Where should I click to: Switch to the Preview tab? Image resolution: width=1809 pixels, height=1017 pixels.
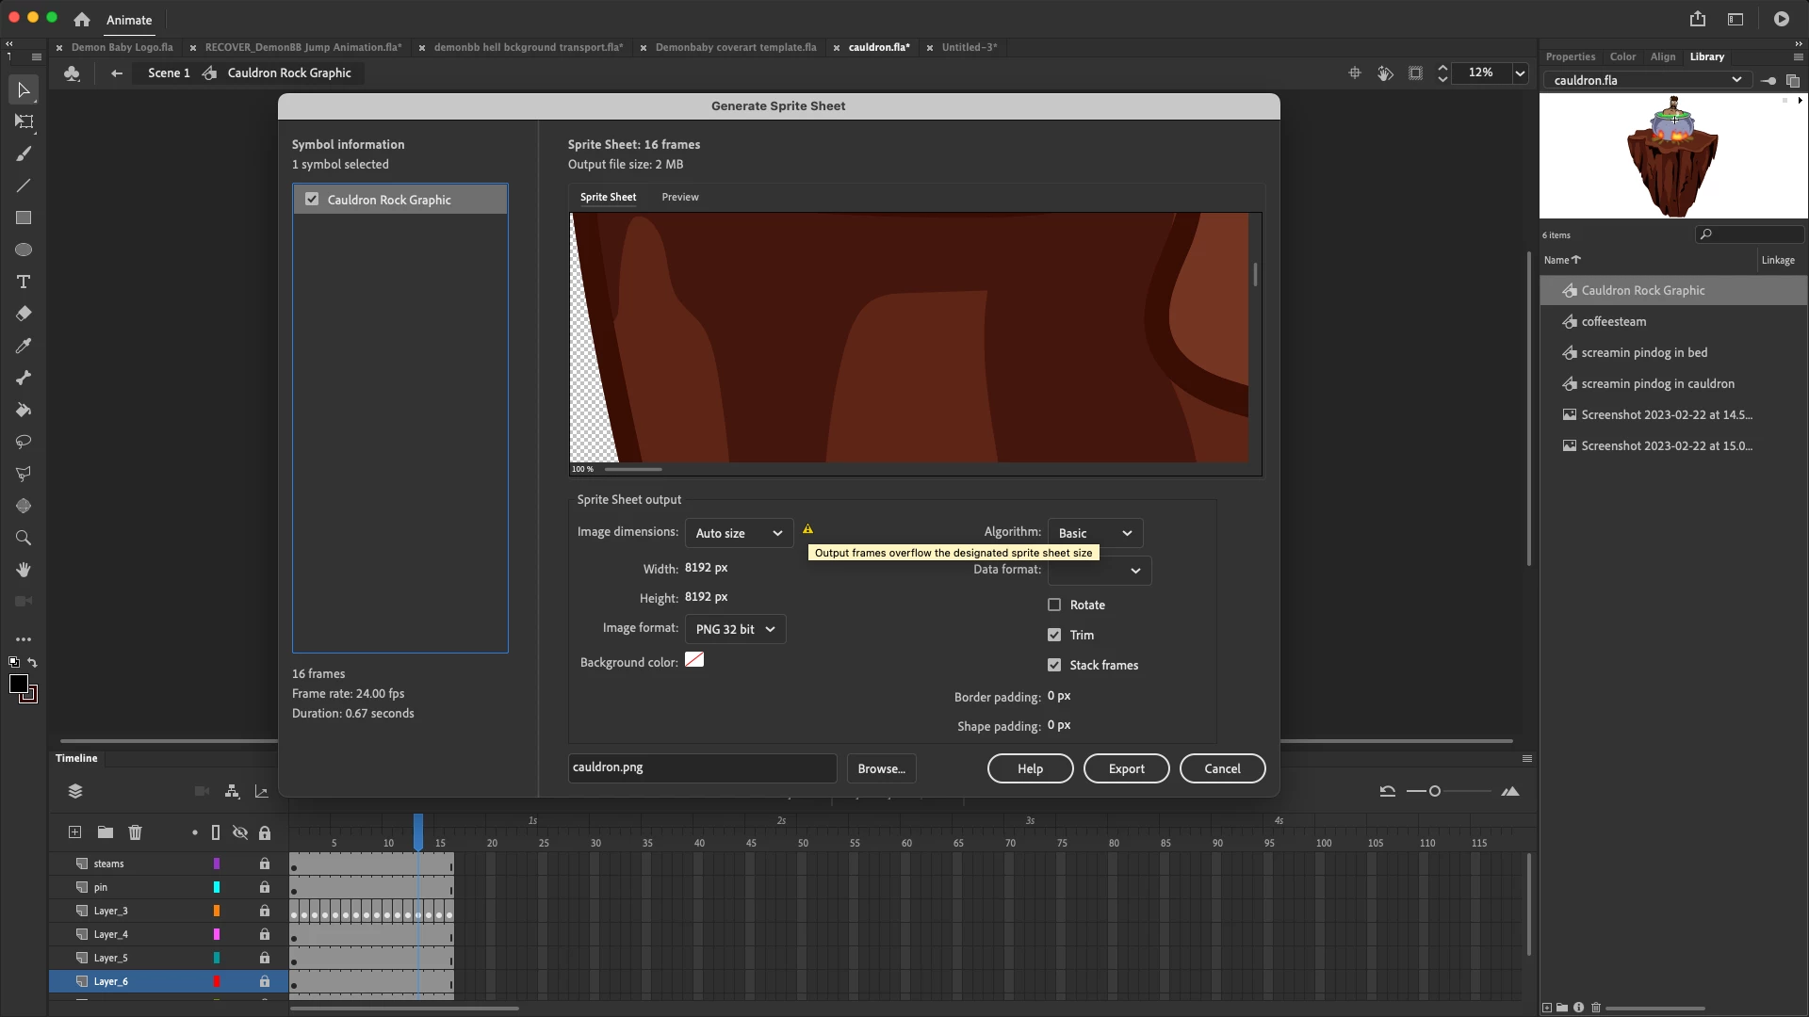[x=679, y=197]
